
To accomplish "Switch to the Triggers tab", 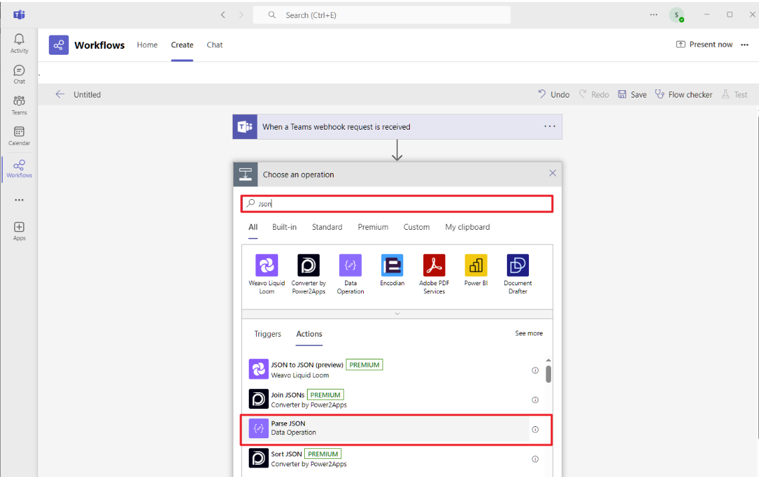I will [x=267, y=333].
